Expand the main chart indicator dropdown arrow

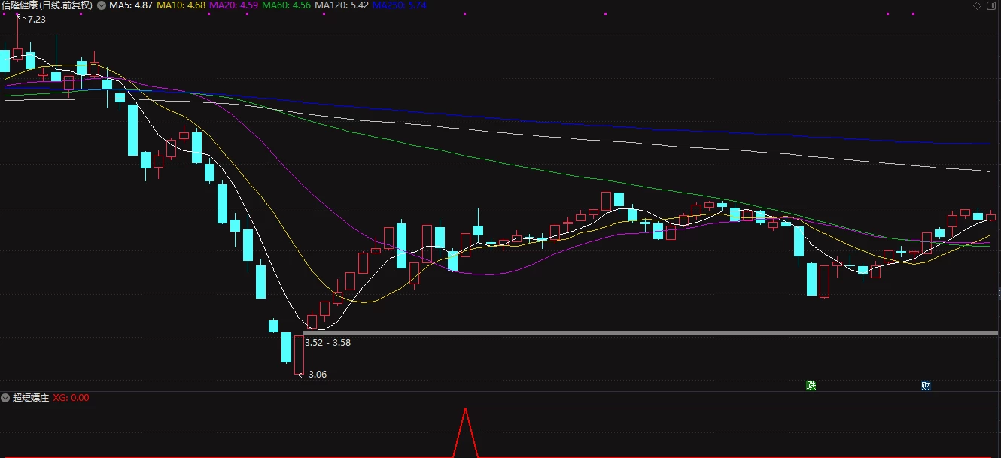[x=102, y=5]
